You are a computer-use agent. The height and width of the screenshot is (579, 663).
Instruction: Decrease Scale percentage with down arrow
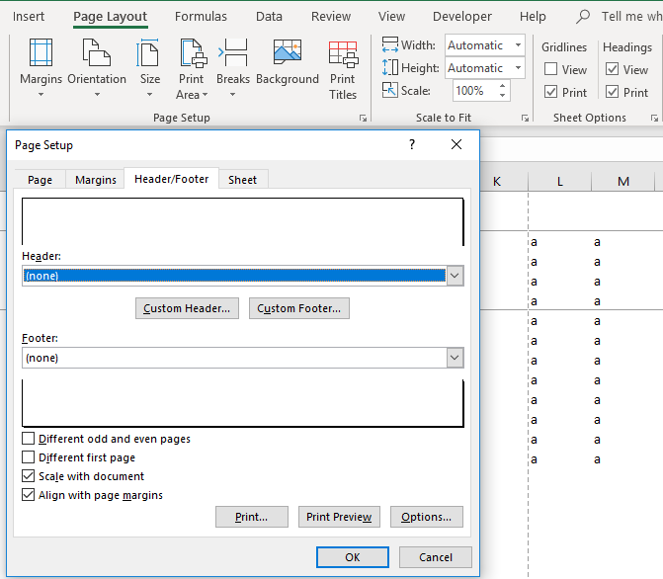pyautogui.click(x=502, y=95)
